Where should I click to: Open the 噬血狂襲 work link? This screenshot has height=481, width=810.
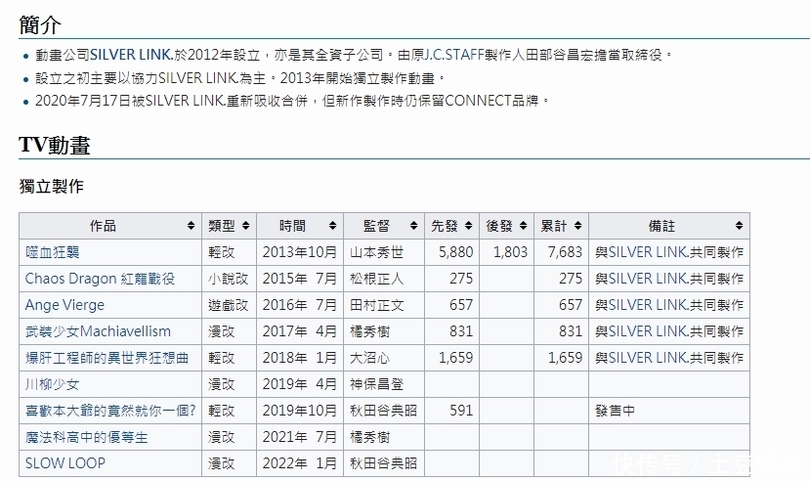(52, 252)
